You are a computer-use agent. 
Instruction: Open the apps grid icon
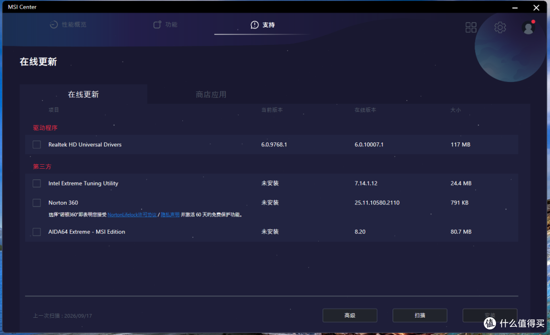[471, 27]
